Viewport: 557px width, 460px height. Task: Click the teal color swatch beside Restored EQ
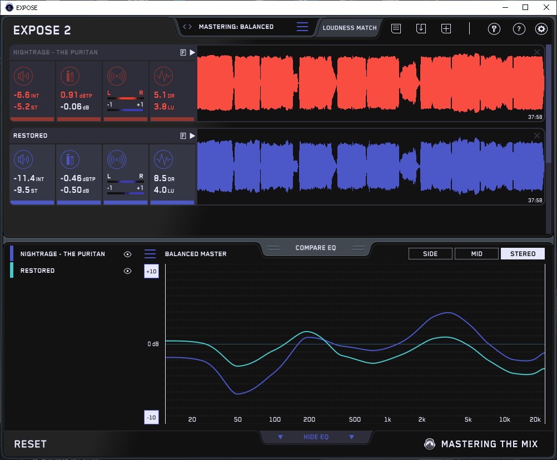point(12,270)
